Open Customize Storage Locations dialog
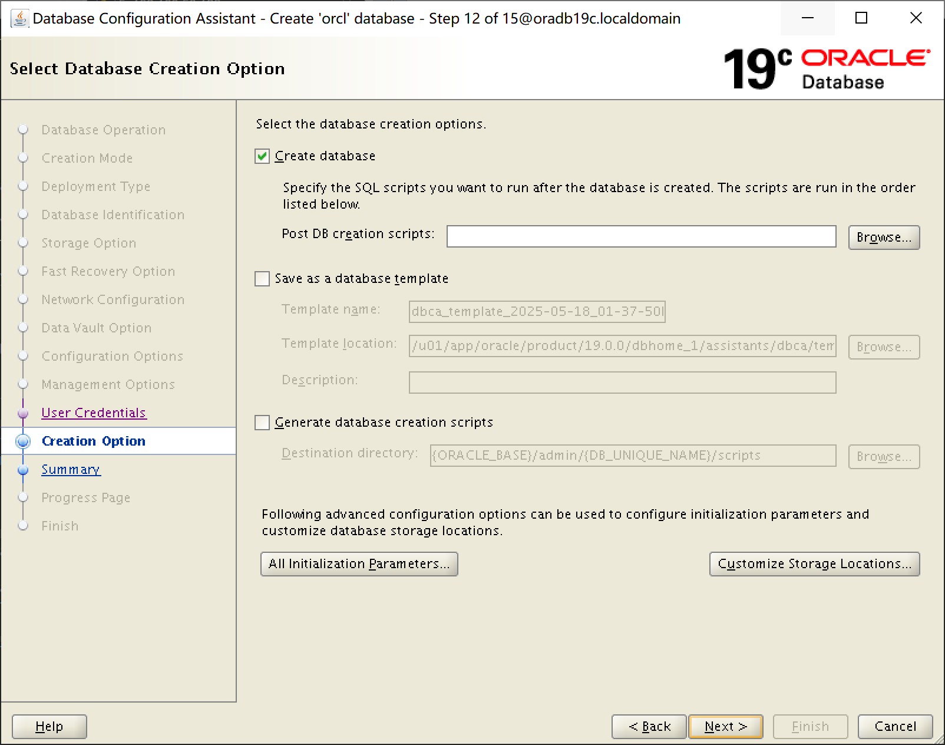Screen dimensions: 945x745 click(x=814, y=564)
